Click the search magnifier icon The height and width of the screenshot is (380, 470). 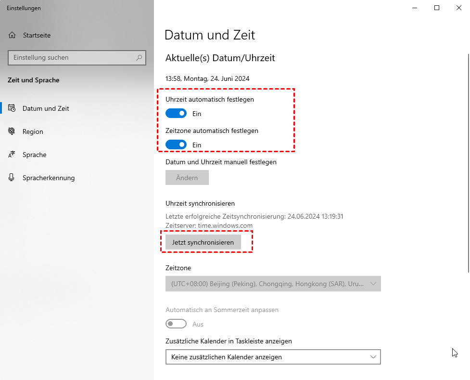point(139,57)
